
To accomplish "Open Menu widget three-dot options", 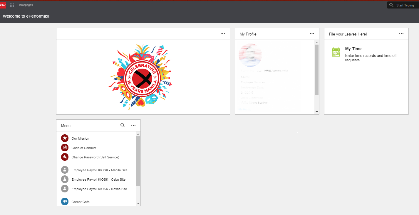I will tap(133, 125).
